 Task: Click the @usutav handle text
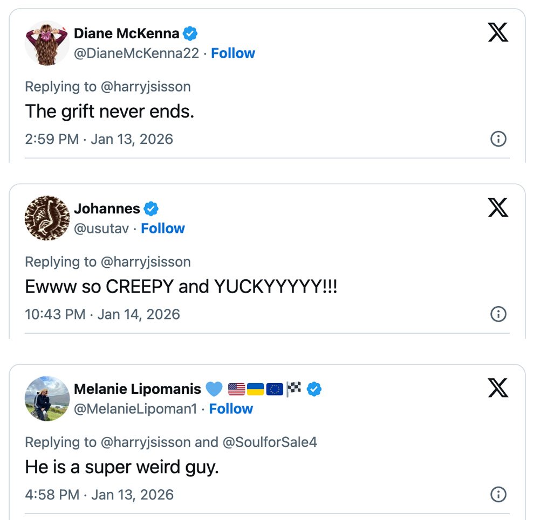click(x=101, y=228)
